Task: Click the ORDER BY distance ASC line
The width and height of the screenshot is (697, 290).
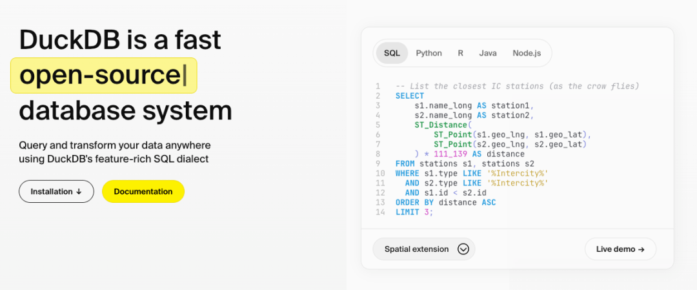Action: tap(445, 202)
